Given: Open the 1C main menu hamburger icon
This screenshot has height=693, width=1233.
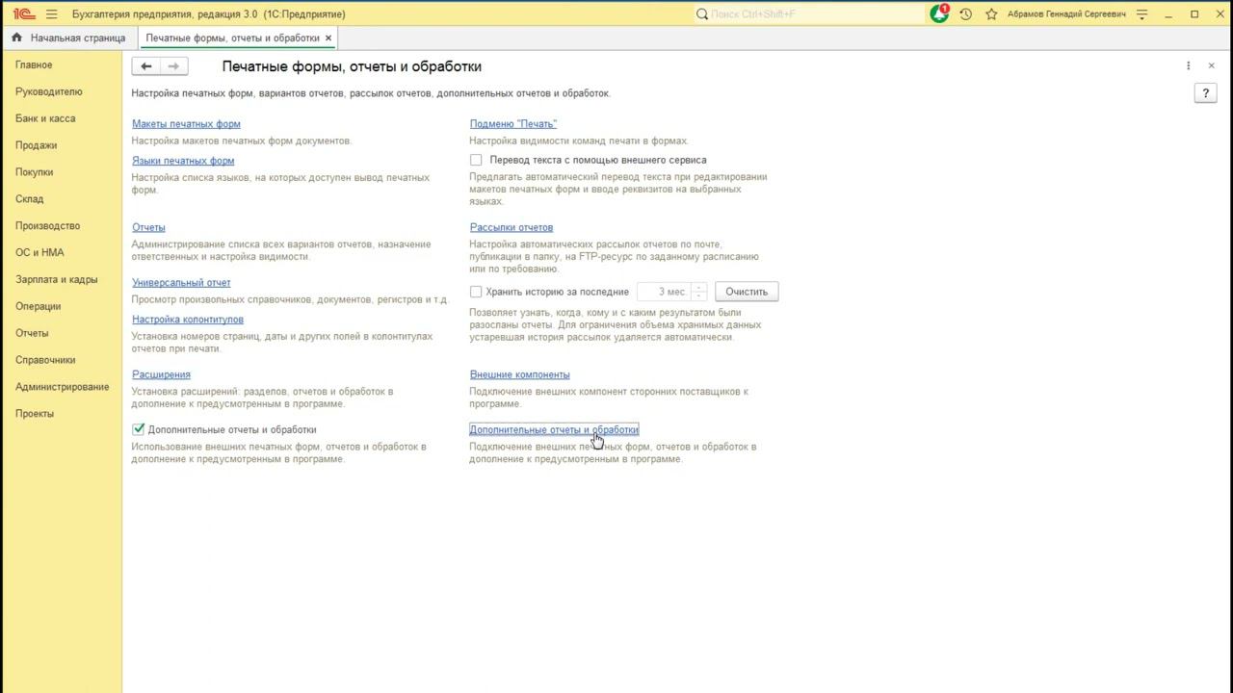Looking at the screenshot, I should (x=51, y=14).
